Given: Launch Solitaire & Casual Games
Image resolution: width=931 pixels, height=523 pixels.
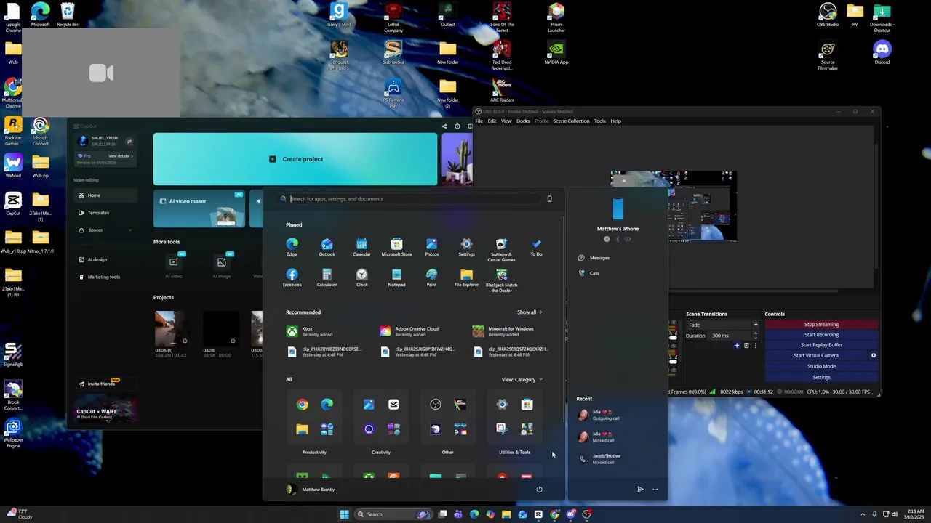Looking at the screenshot, I should pos(501,249).
